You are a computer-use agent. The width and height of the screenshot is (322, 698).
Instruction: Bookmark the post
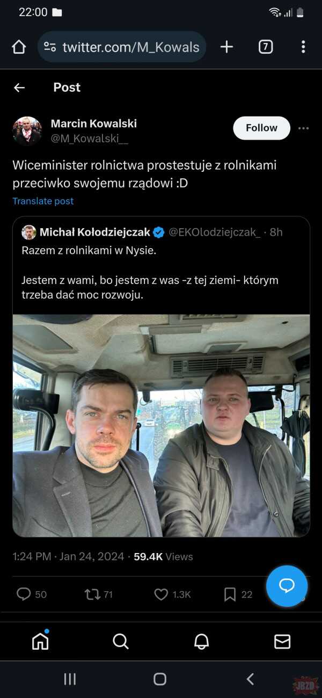tap(230, 594)
